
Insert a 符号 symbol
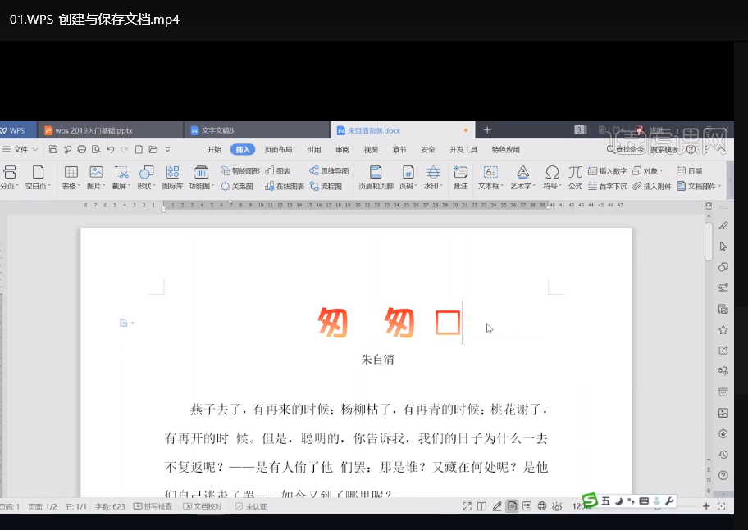tap(552, 177)
